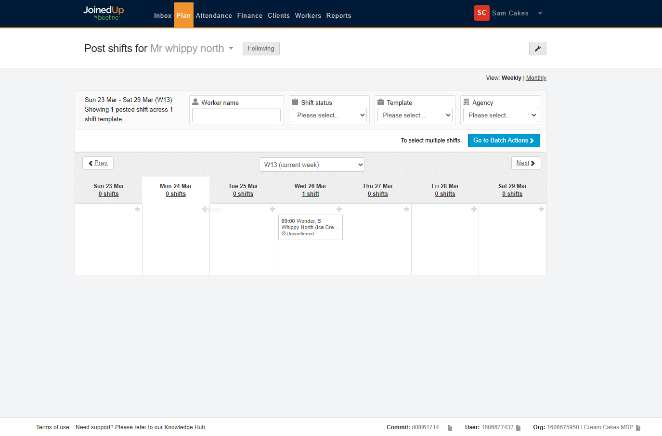Go to the Next week
Image resolution: width=662 pixels, height=436 pixels.
pos(526,163)
